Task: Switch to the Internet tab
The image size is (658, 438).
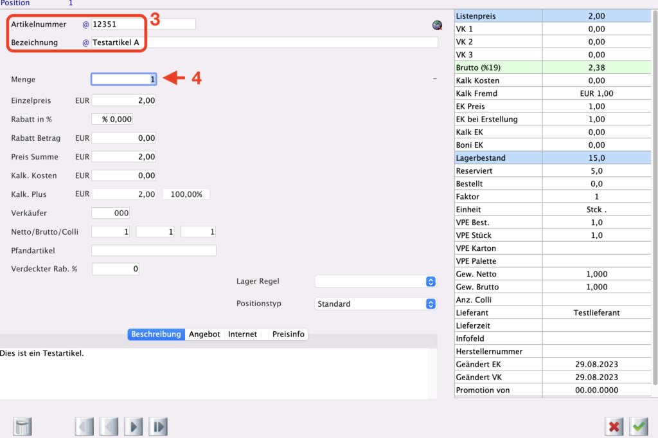Action: pyautogui.click(x=242, y=334)
